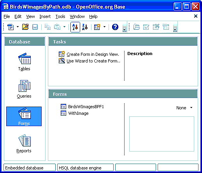Open the New Form dropdown arrow
This screenshot has width=202, height=173.
[104, 27]
